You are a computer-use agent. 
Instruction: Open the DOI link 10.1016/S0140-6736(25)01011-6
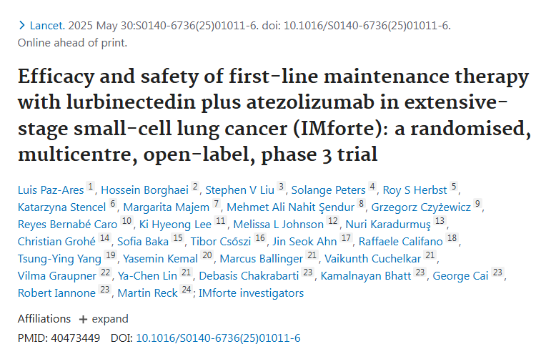(x=218, y=338)
